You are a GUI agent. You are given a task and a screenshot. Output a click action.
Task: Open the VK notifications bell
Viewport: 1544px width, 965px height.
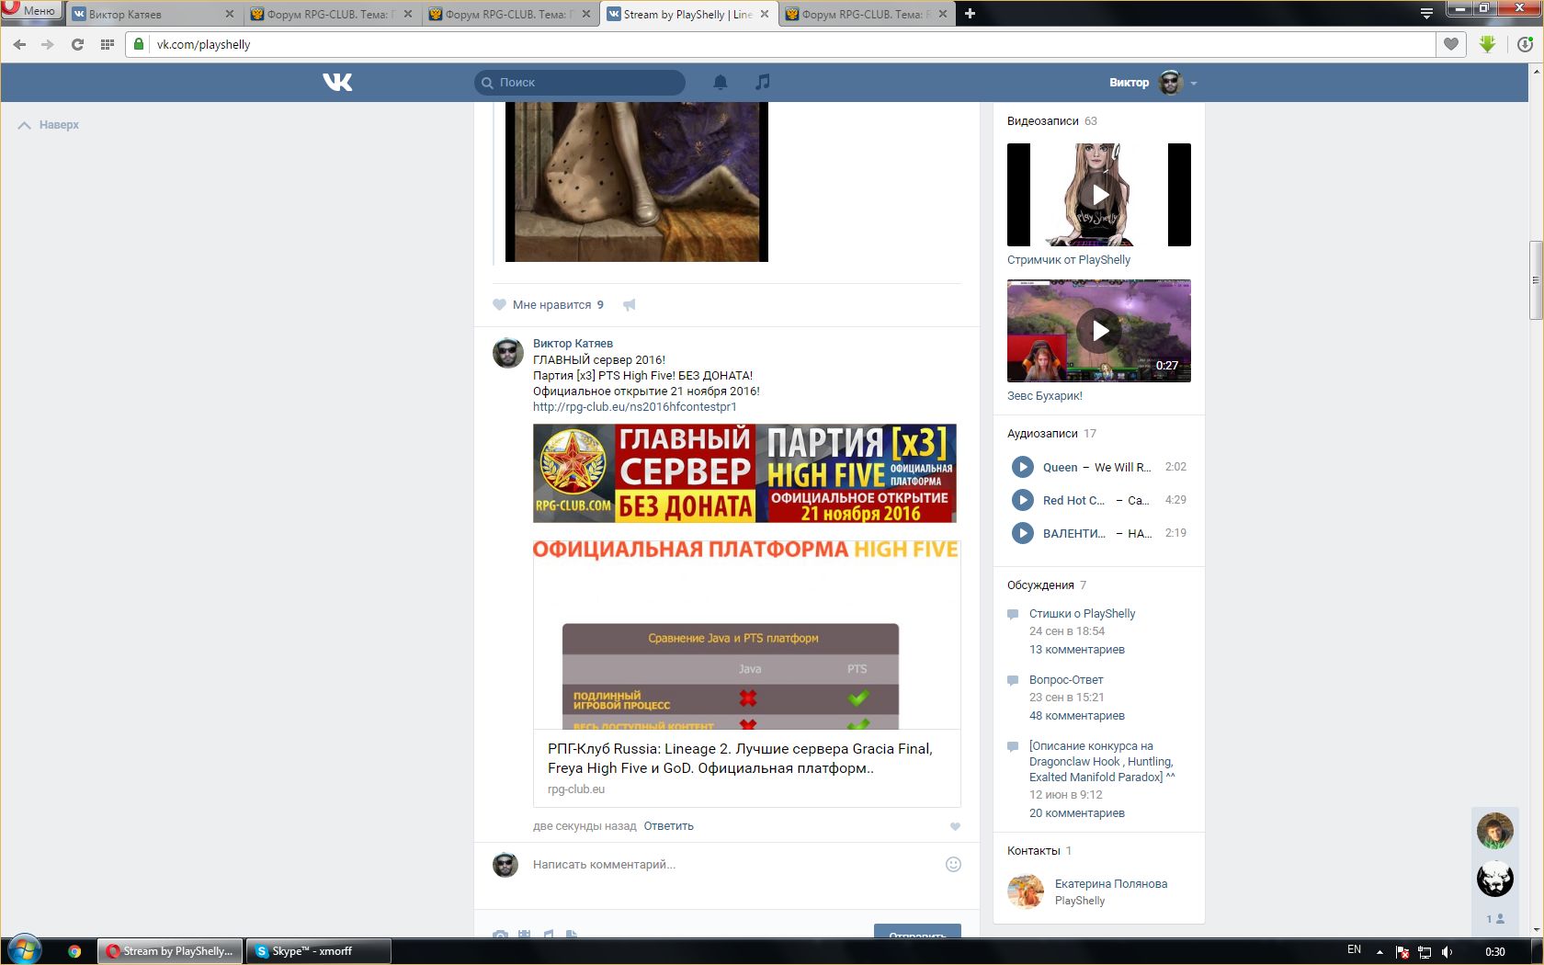721,82
